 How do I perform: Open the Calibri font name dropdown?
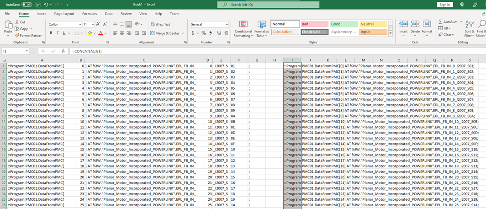[x=79, y=24]
